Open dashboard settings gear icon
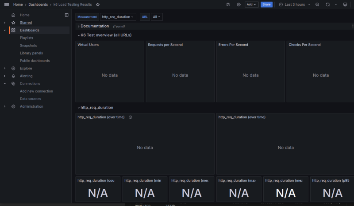Screen dimensions: 354x206 [239, 4]
